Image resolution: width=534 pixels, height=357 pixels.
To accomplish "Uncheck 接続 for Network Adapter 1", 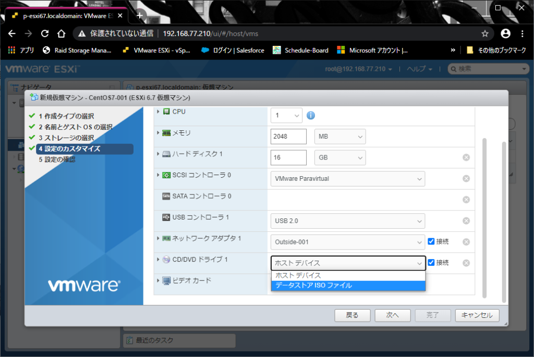I will pyautogui.click(x=431, y=241).
